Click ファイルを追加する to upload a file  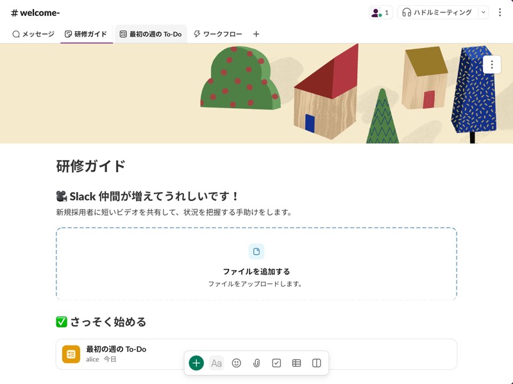coord(256,271)
